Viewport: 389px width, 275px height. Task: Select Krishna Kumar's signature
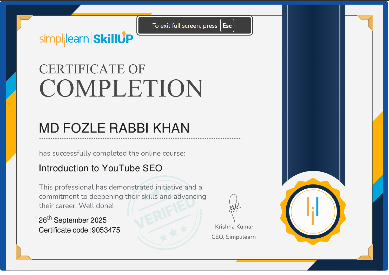click(234, 206)
